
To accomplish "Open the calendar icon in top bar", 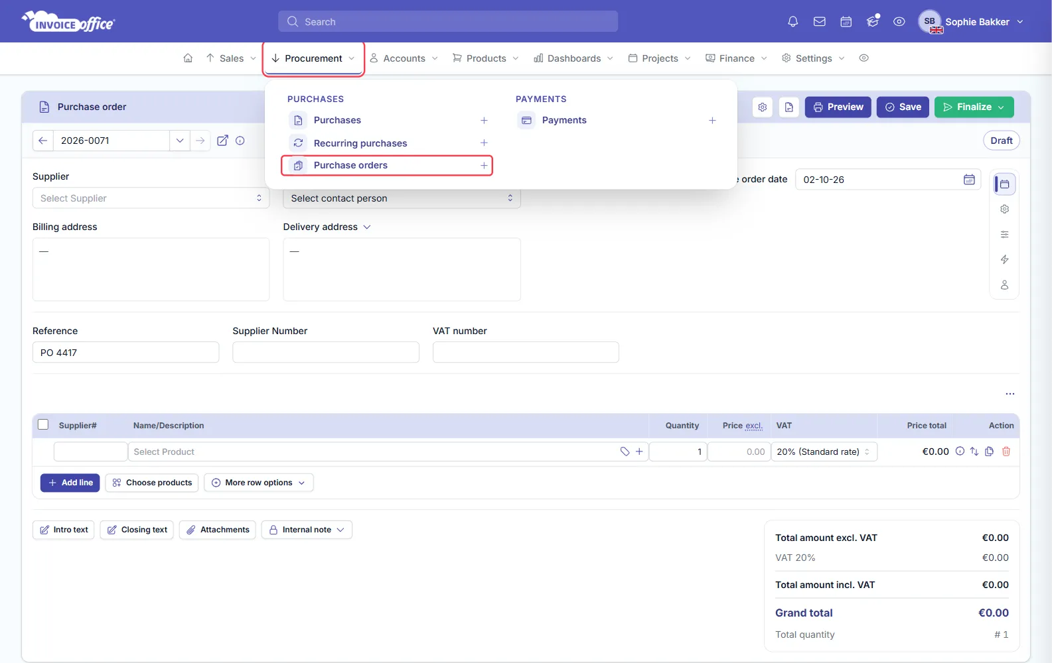I will (846, 22).
